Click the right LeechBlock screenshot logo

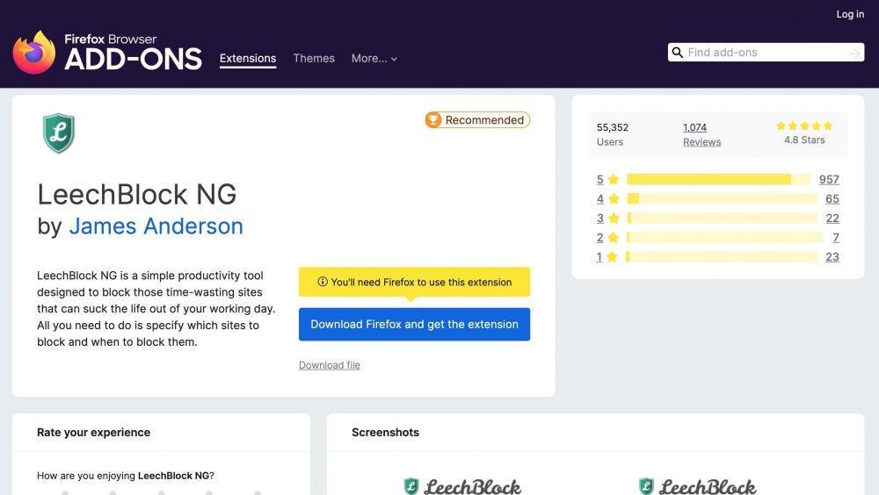(x=697, y=486)
